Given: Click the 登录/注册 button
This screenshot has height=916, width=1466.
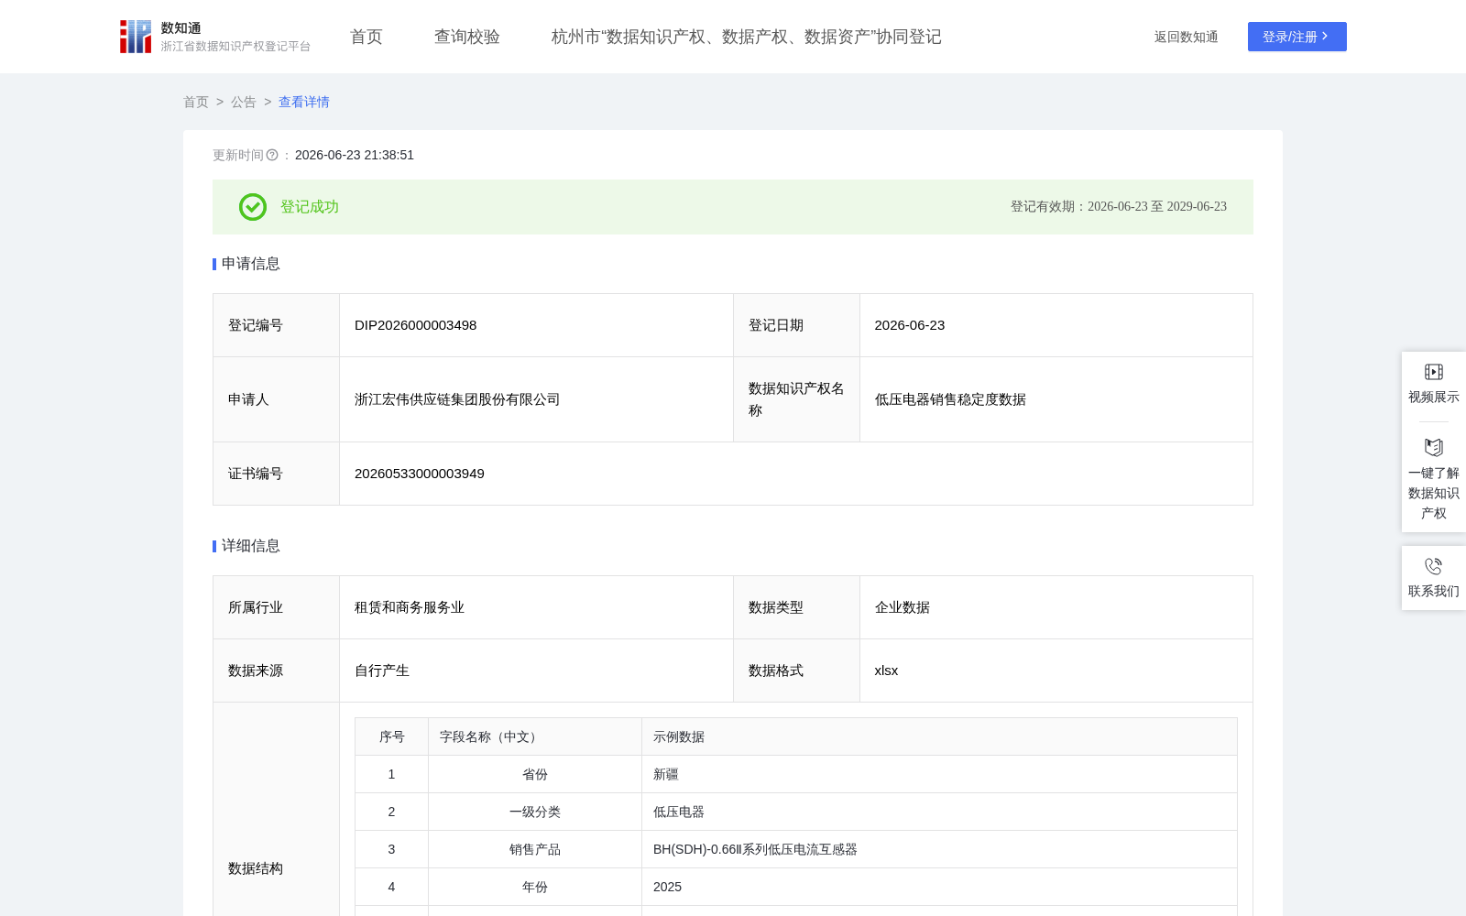Looking at the screenshot, I should pyautogui.click(x=1297, y=37).
